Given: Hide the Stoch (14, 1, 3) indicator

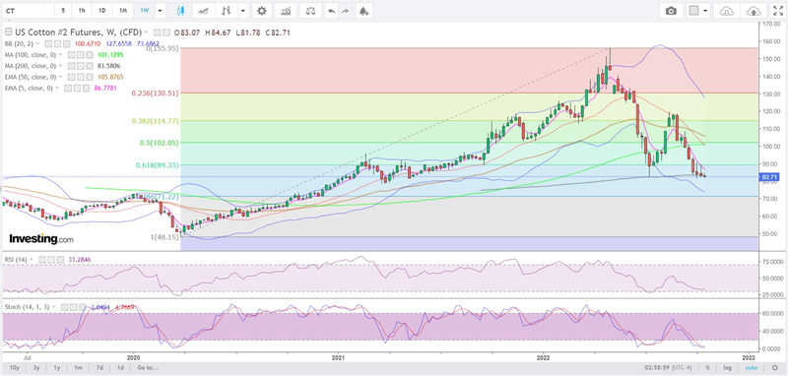Looking at the screenshot, I should click(65, 307).
